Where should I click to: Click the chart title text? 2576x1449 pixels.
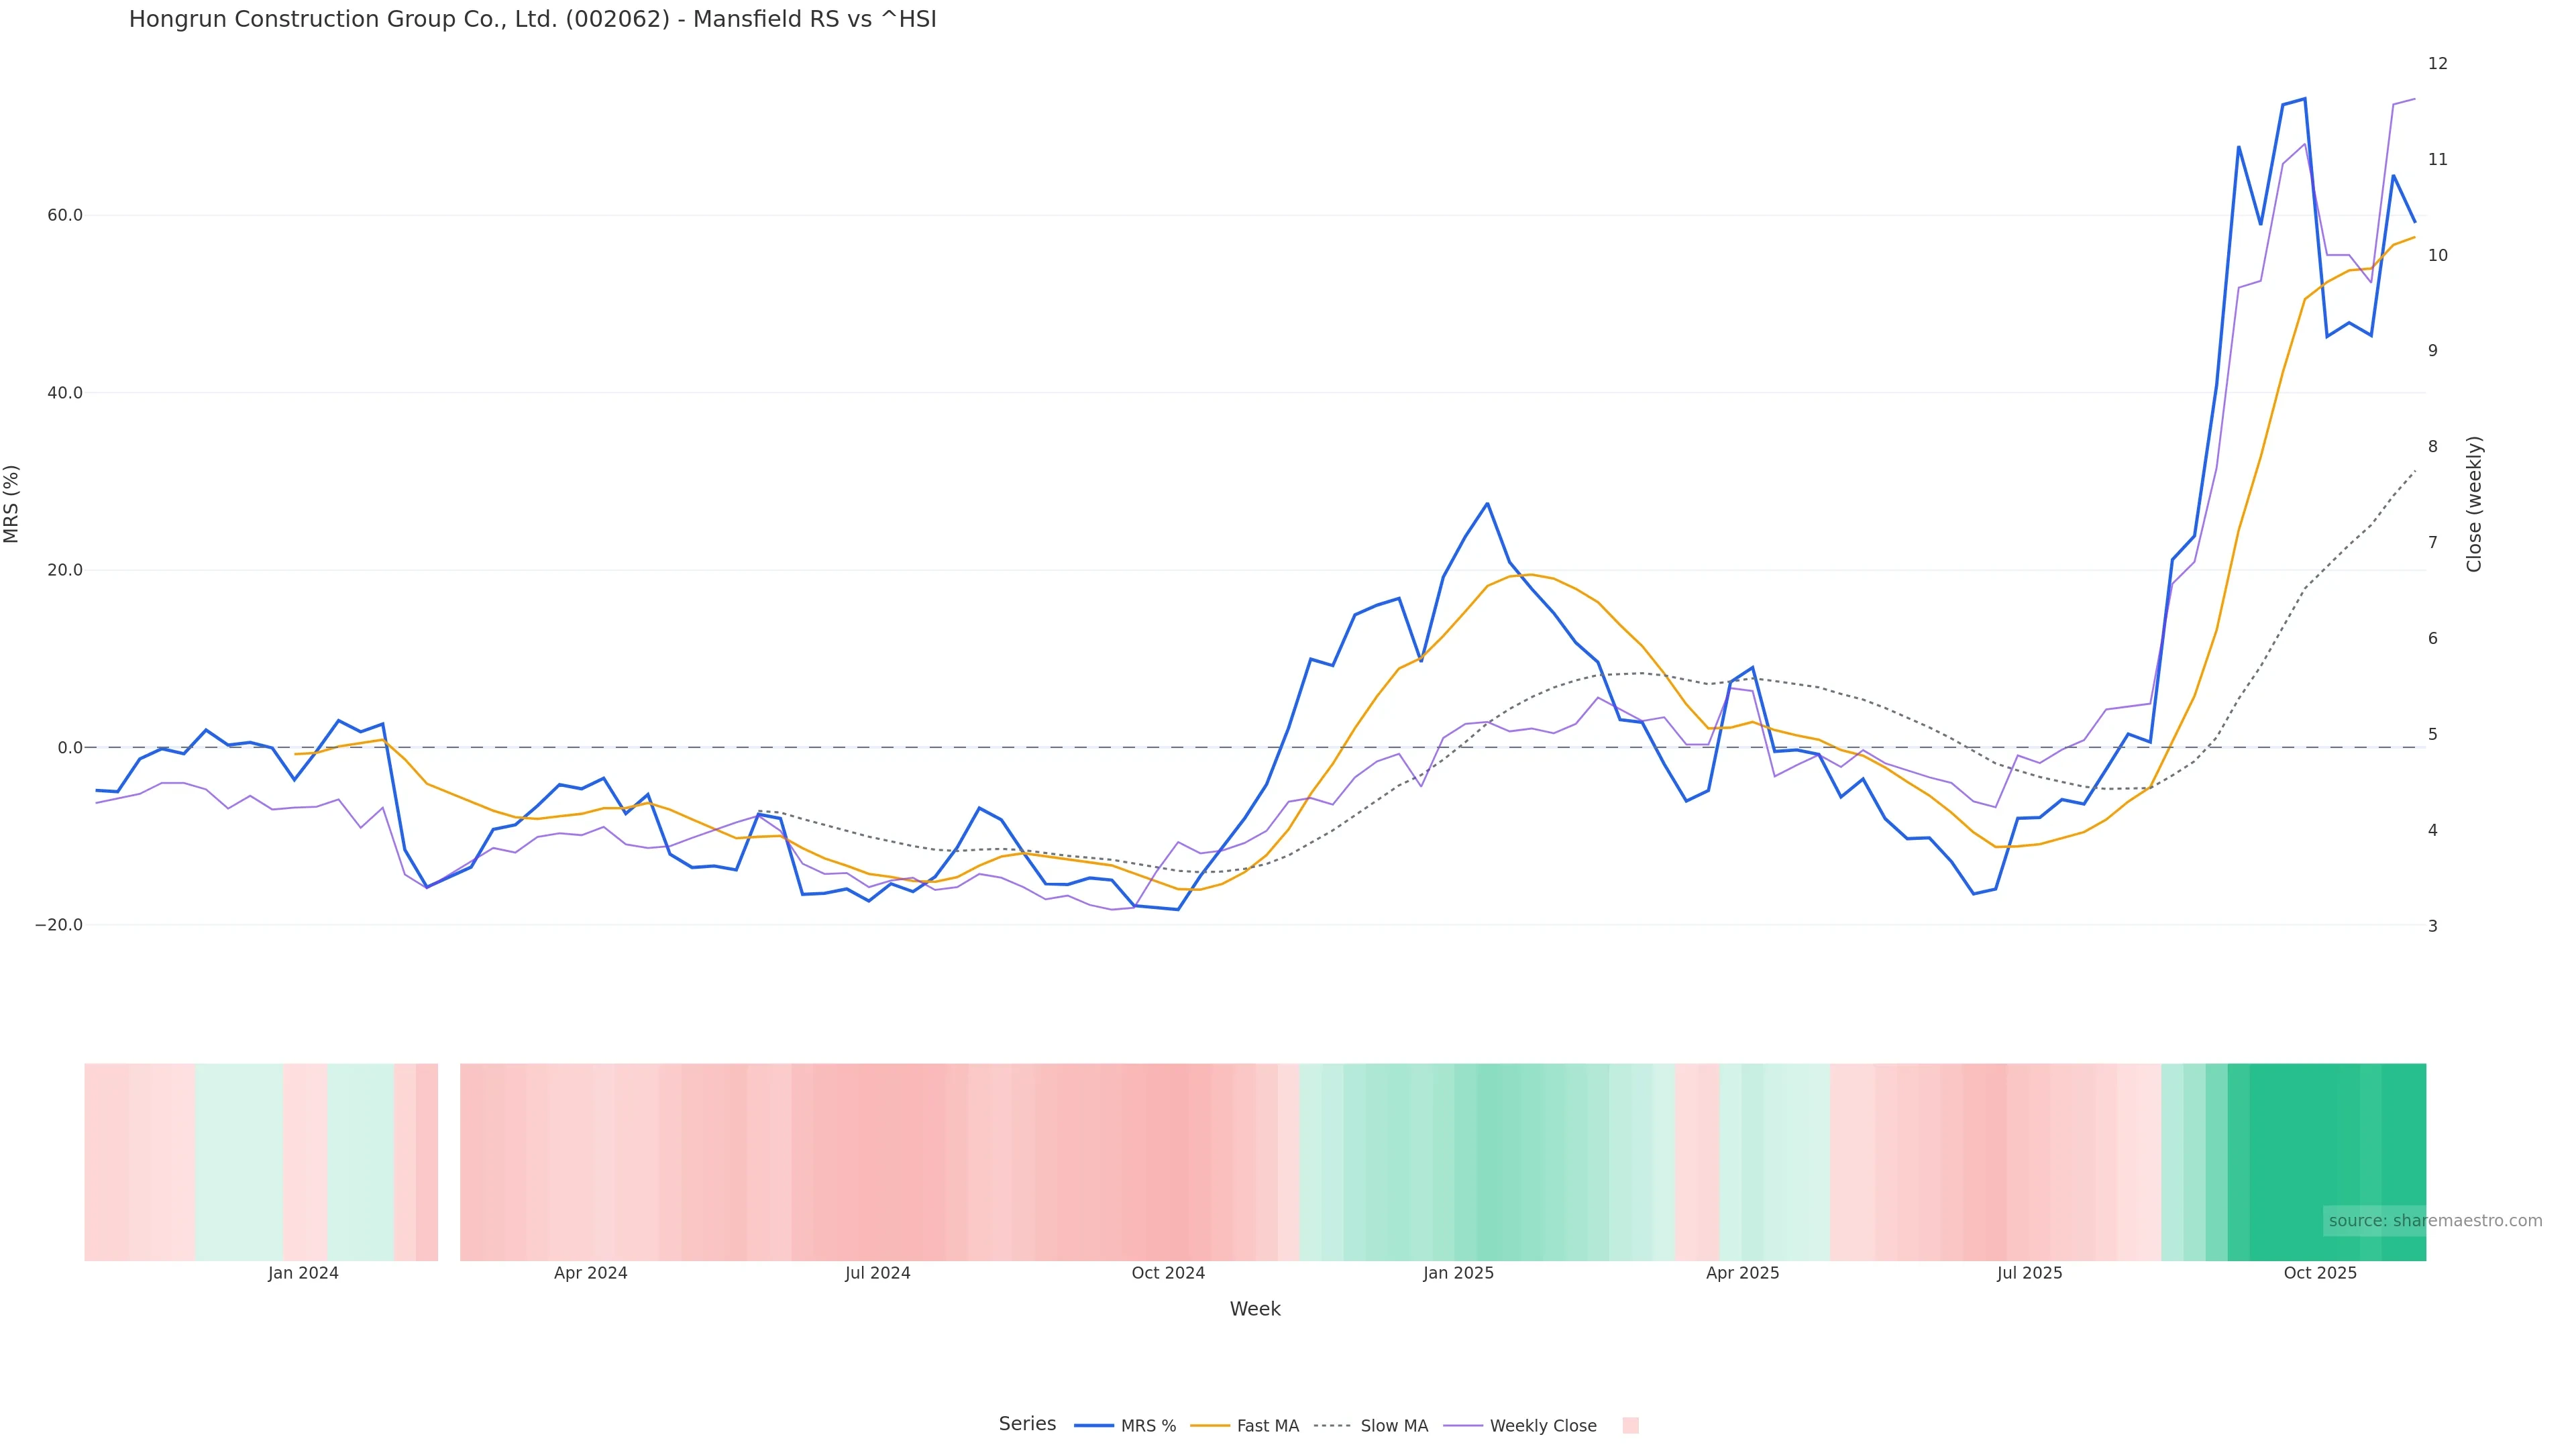pos(532,19)
